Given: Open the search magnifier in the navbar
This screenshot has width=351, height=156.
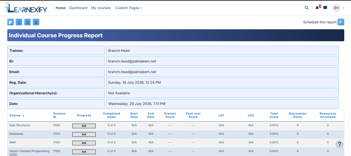Looking at the screenshot, I should 307,8.
